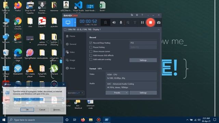219x123 pixels.
Task: Switch to the Image tab
Action: click(x=70, y=60)
